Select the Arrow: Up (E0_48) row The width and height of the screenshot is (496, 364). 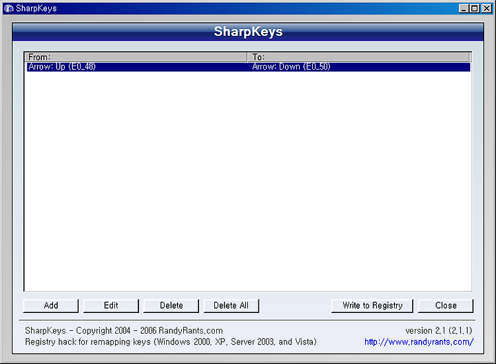(249, 67)
